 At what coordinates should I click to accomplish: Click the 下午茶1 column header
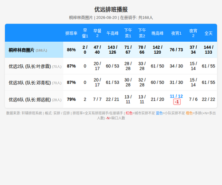tap(128, 33)
